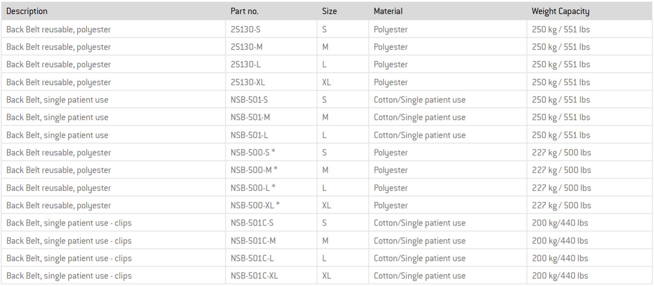Click part number NSB-501C-M
654x287 pixels.
253,241
